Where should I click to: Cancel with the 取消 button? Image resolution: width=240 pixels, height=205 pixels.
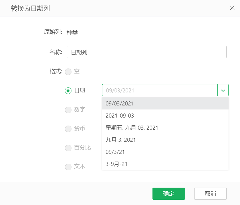[x=210, y=194]
